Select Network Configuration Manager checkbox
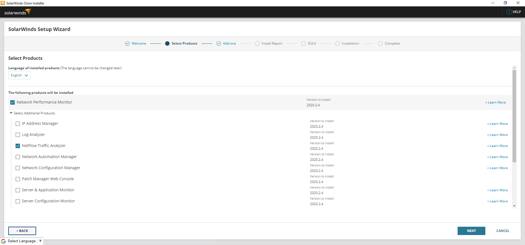This screenshot has height=245, width=525. 18,168
